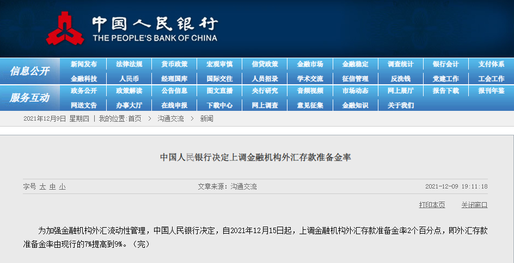Open 金融科技 menu item
The image size is (514, 263).
[84, 78]
